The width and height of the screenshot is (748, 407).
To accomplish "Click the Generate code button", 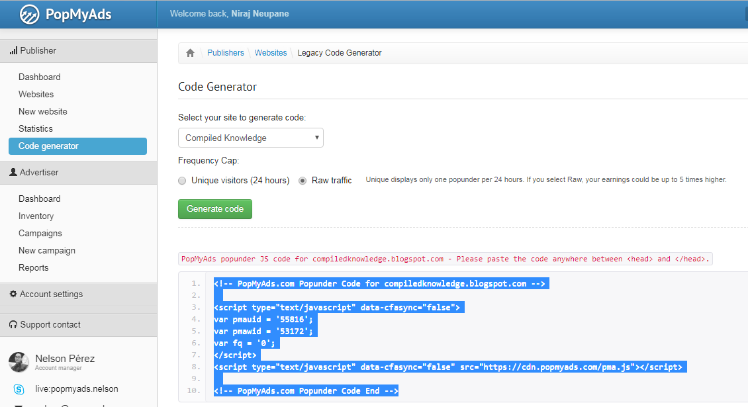I will click(x=215, y=209).
